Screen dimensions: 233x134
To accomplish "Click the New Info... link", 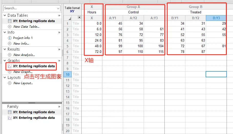I will point(21,44).
